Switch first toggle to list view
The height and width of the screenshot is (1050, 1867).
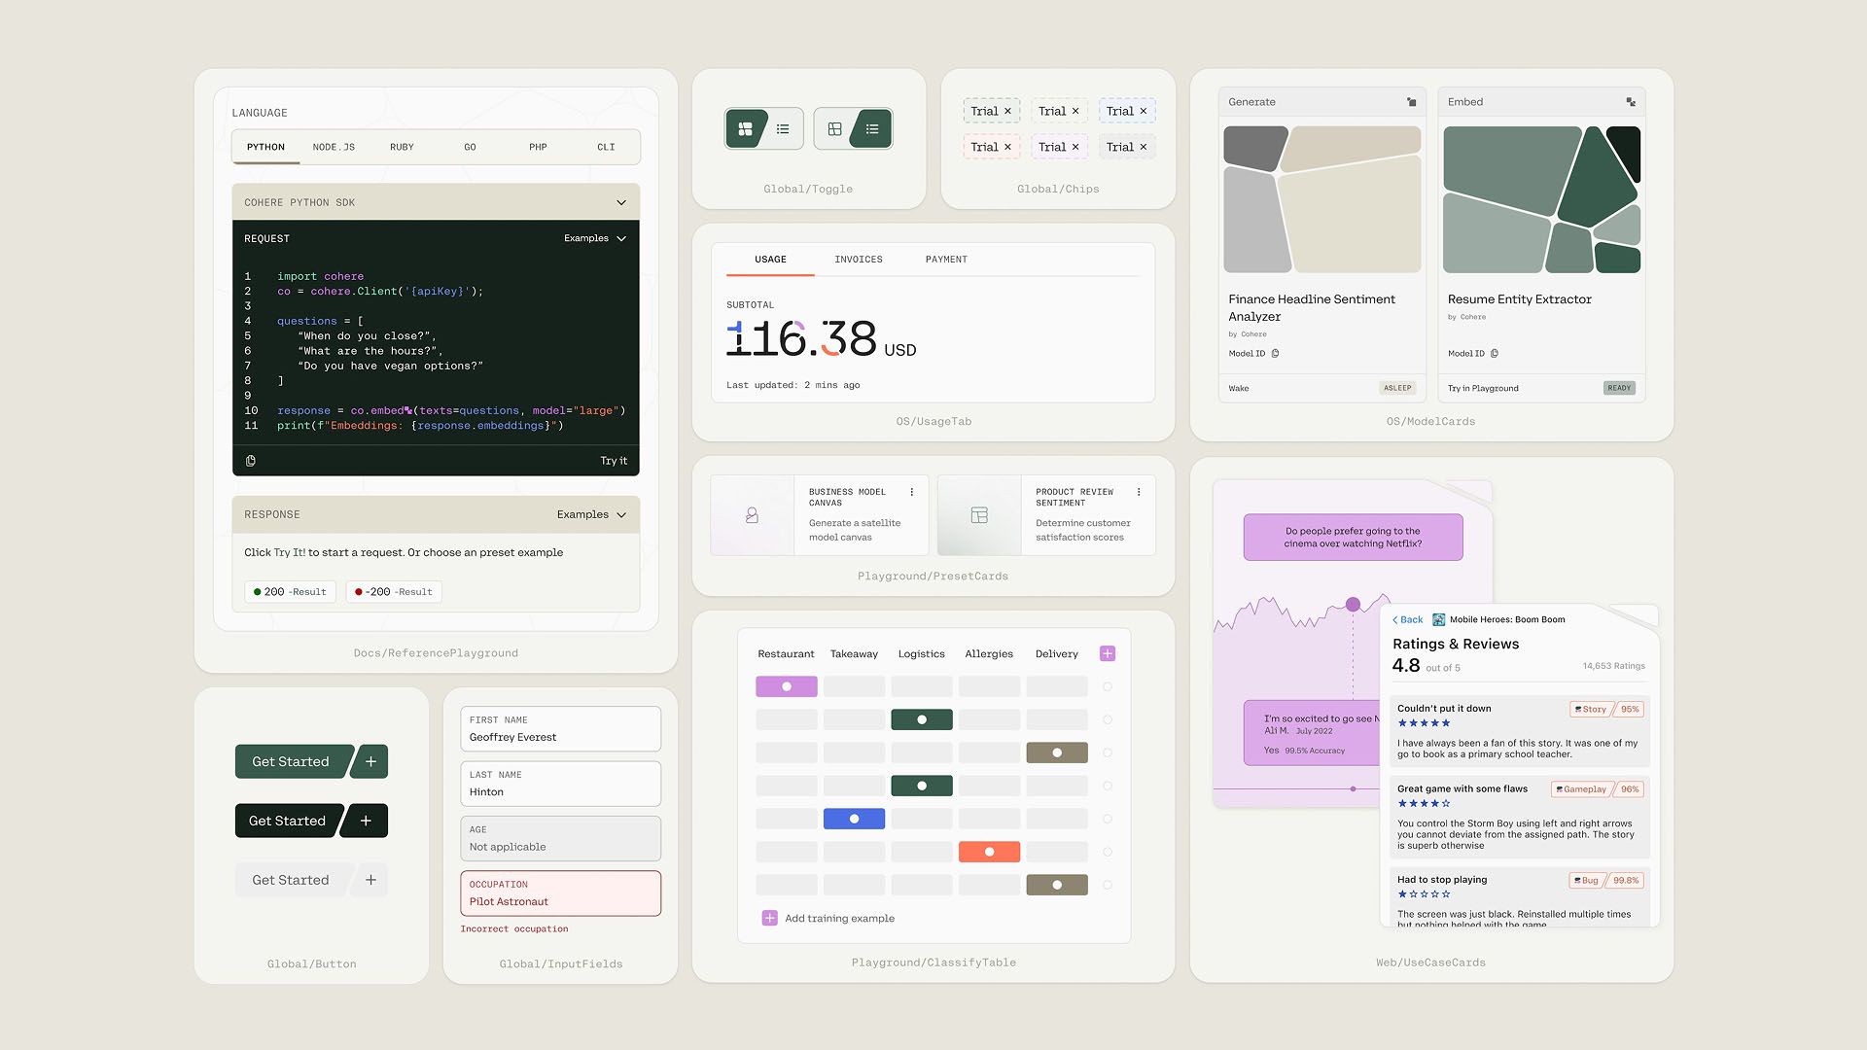tap(783, 129)
